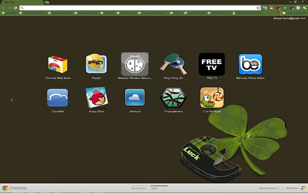This screenshot has height=193, width=308.
Task: Click the gmail account email address
Action: (289, 18)
